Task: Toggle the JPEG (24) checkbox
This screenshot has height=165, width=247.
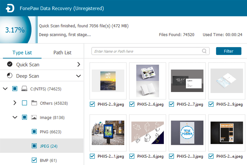Action: (34, 146)
